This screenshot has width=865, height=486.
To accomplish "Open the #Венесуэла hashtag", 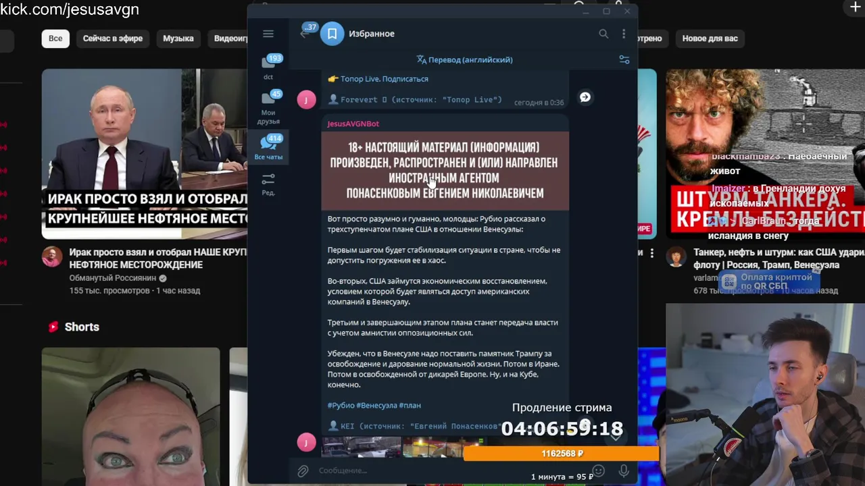I will tap(376, 405).
